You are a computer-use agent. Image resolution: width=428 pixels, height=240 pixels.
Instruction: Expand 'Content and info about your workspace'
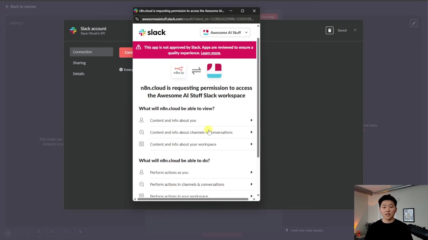pyautogui.click(x=196, y=144)
